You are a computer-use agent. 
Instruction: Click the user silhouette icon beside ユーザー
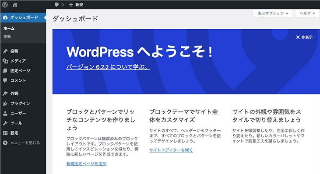pos(5,113)
